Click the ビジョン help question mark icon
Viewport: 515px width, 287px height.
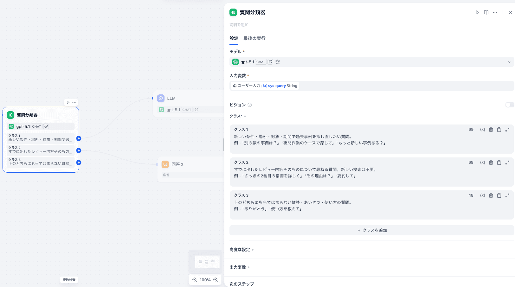click(x=250, y=105)
